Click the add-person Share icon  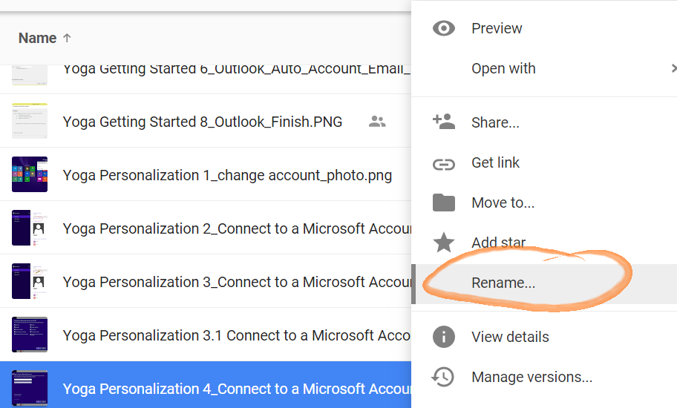click(x=444, y=122)
